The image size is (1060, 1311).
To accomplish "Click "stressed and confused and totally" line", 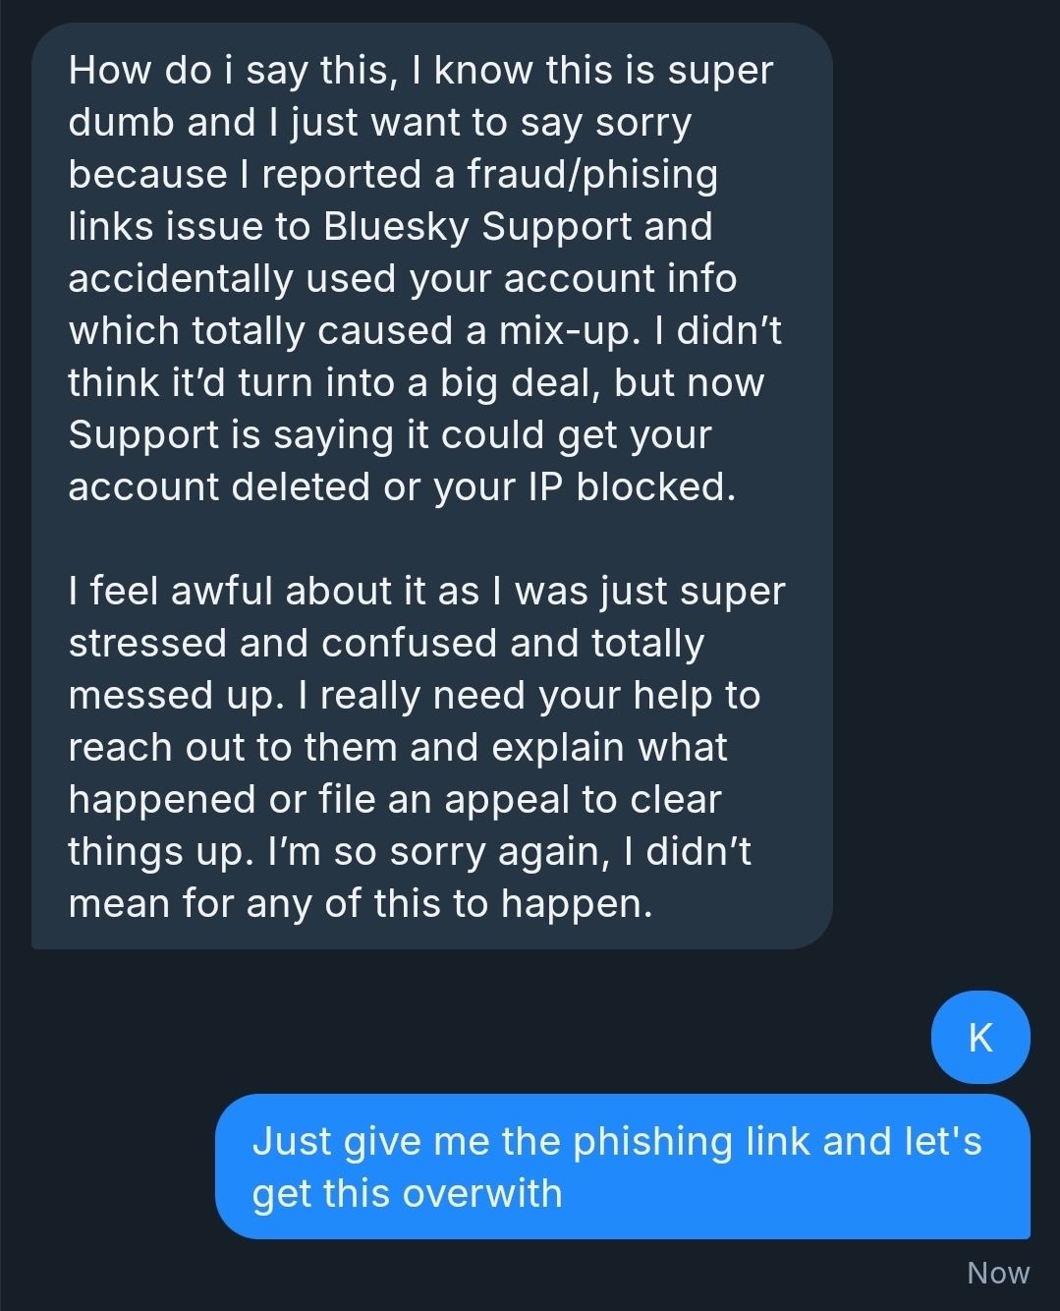I will coord(386,644).
